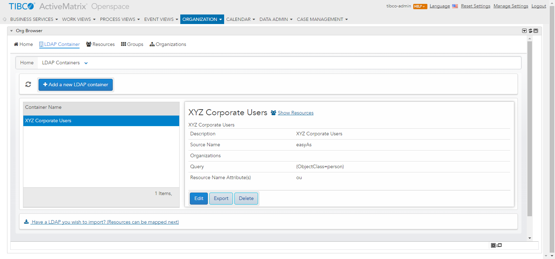This screenshot has width=555, height=259.
Task: Click the swap arrows icon in Org Browser header
Action: [530, 31]
